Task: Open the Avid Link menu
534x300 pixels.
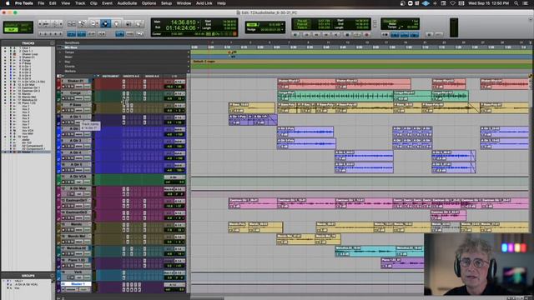Action: pos(204,3)
